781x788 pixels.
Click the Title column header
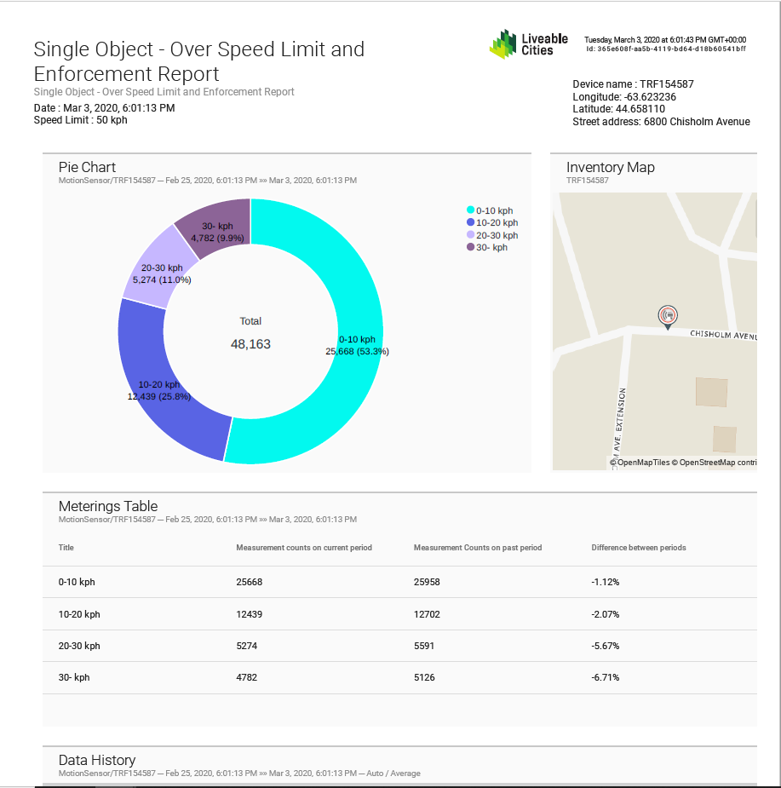(x=66, y=547)
